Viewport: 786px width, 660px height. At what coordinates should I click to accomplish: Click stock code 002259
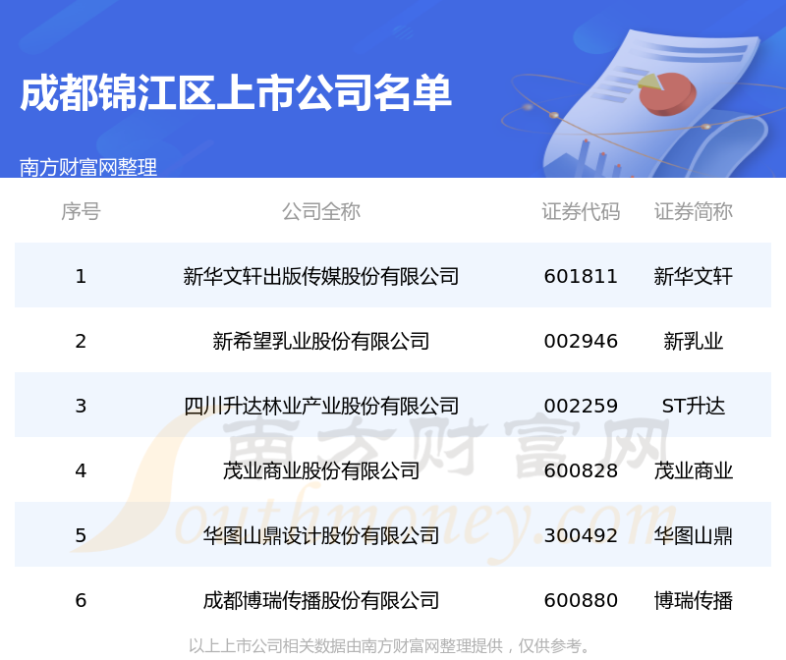[581, 406]
